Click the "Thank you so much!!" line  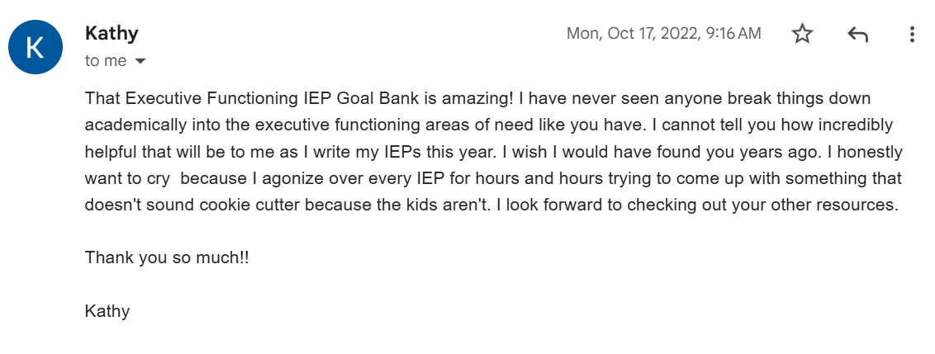coord(167,257)
